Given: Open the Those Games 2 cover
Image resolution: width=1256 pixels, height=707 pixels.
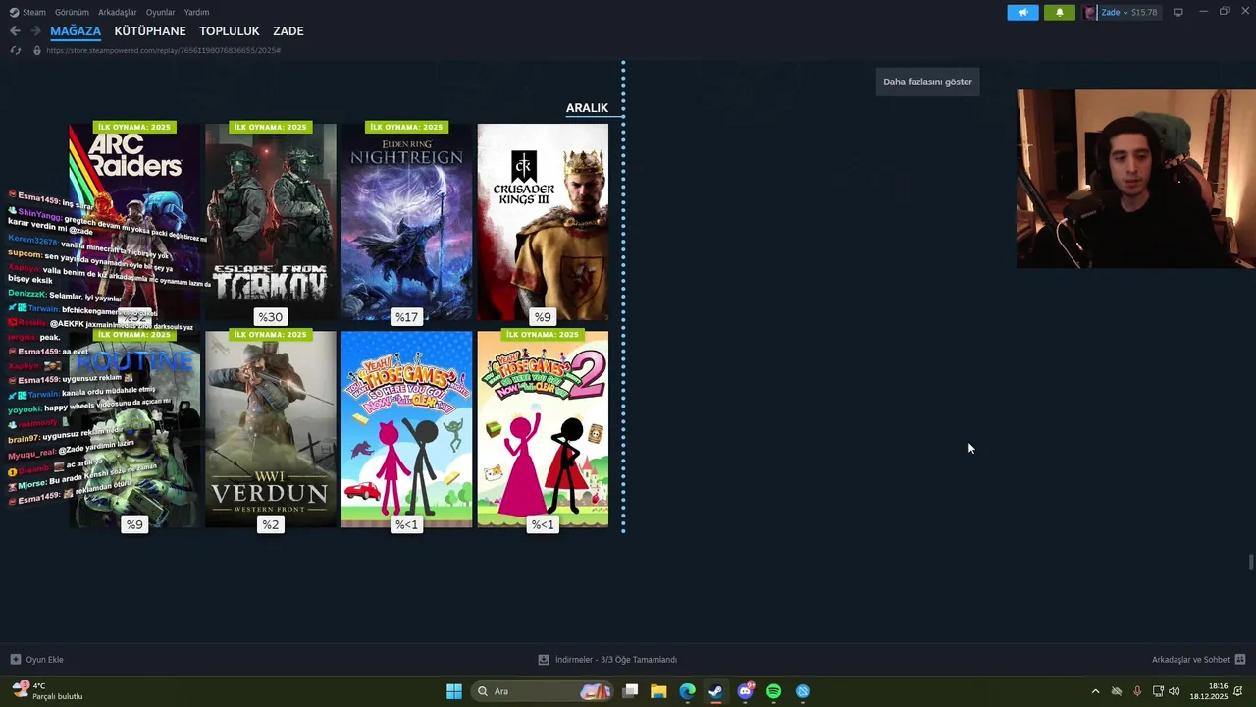Looking at the screenshot, I should click(543, 429).
